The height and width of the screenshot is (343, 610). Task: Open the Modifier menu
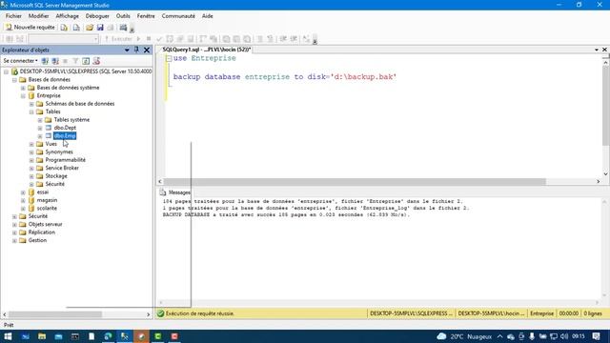38,16
